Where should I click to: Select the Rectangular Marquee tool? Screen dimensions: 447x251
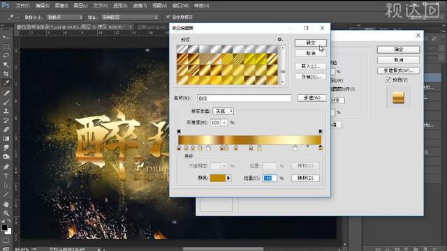point(6,46)
